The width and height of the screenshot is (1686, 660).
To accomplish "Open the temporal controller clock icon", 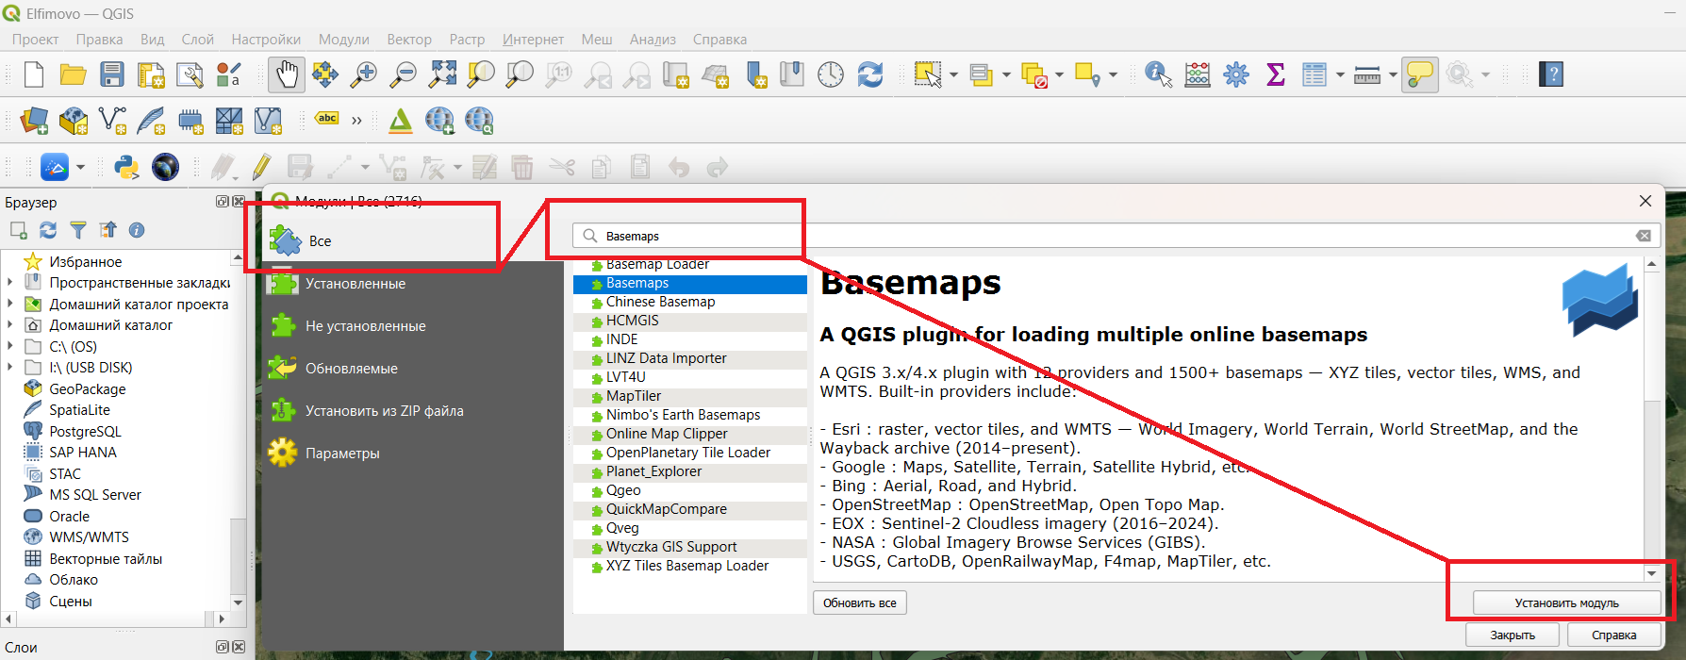I will pyautogui.click(x=831, y=74).
